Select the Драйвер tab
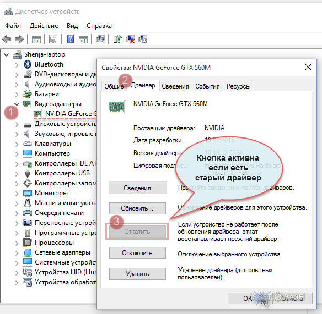This screenshot has width=322, height=314. click(x=143, y=85)
